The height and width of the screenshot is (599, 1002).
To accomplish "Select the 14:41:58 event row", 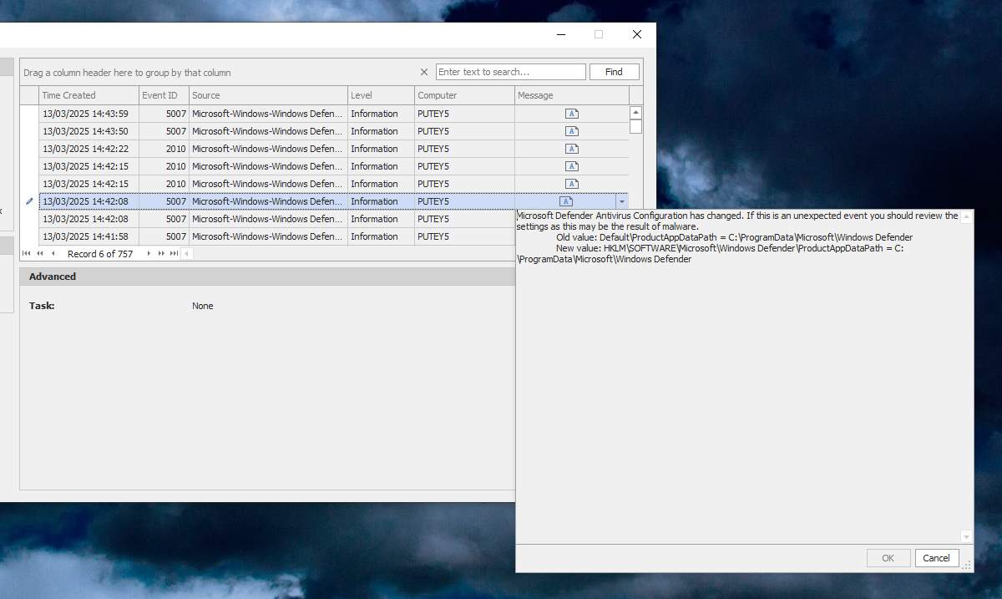I will pos(333,236).
